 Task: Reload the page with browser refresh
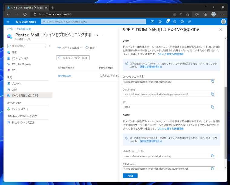[x=25, y=14]
